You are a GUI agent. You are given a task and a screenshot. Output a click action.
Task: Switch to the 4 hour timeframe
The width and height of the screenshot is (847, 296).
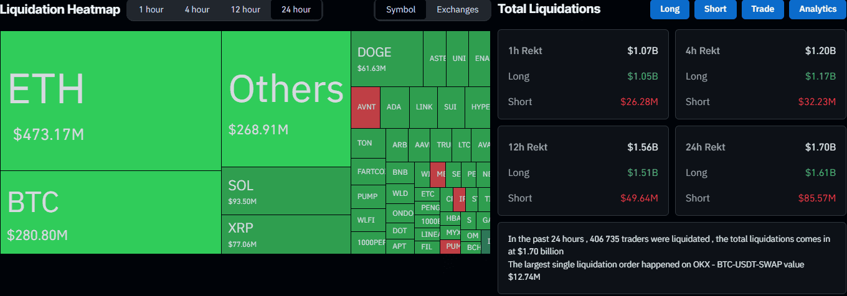(197, 9)
